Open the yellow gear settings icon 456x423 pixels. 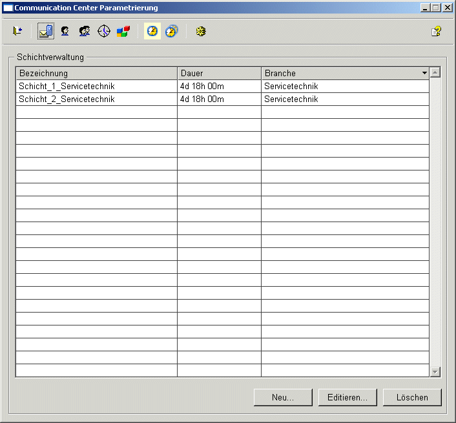201,31
